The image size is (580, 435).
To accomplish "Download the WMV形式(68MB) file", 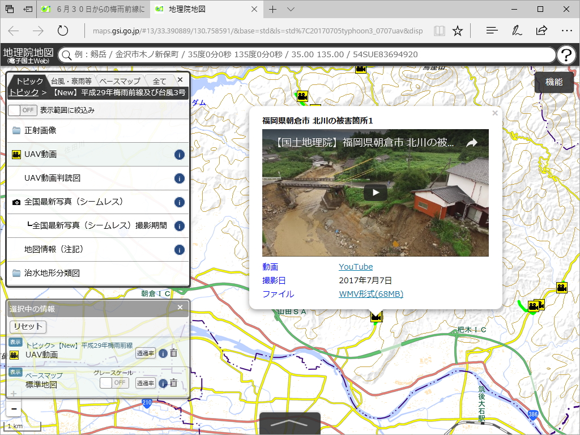I will pos(371,294).
